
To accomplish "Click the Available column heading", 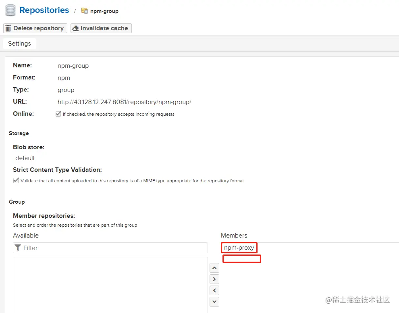I will pyautogui.click(x=26, y=236).
